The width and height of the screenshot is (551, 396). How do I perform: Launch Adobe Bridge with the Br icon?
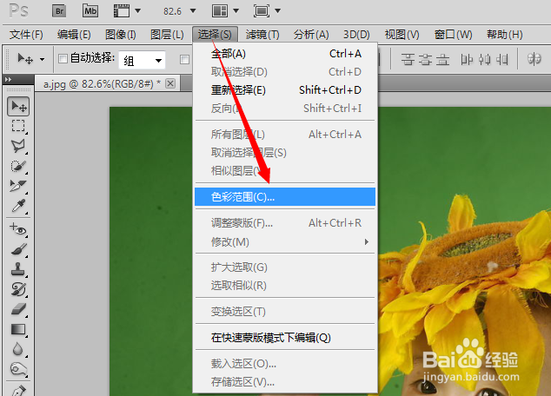click(59, 11)
